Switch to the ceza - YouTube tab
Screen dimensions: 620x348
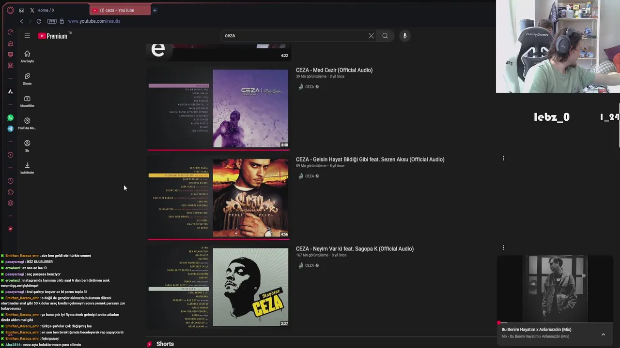tap(120, 10)
